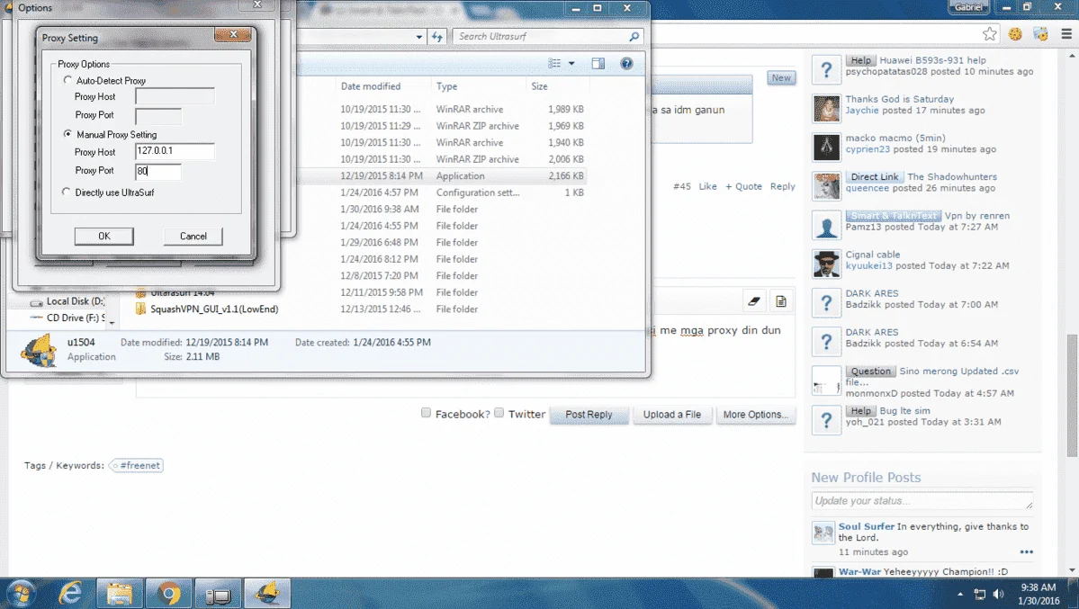
Task: Open the browser hamburger menu
Action: click(x=1066, y=33)
